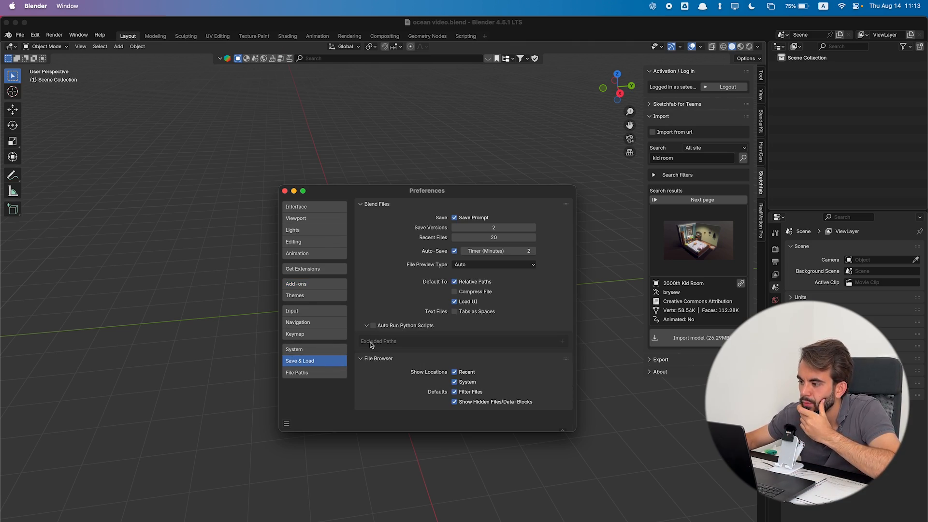The image size is (928, 522).
Task: Toggle the camera view icon in the viewport
Action: (x=629, y=139)
